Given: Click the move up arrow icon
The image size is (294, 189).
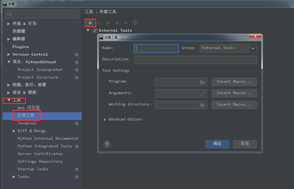Looking at the screenshot, I should click(117, 23).
